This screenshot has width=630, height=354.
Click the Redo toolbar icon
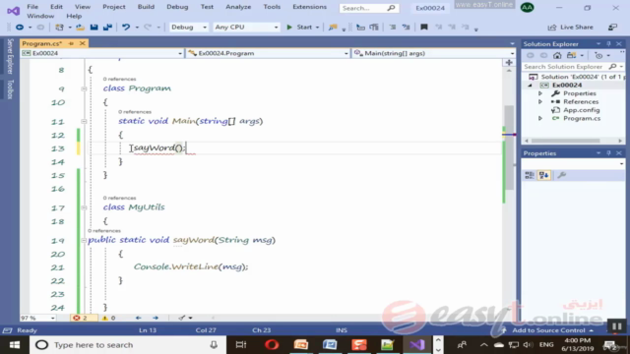(148, 27)
